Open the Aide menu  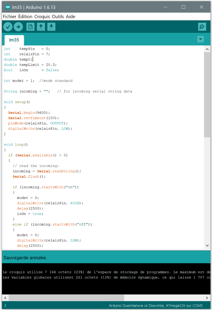coord(70,17)
